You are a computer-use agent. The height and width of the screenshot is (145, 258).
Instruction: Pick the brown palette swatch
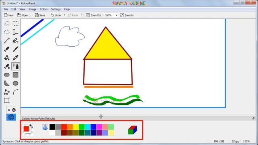pos(70,133)
